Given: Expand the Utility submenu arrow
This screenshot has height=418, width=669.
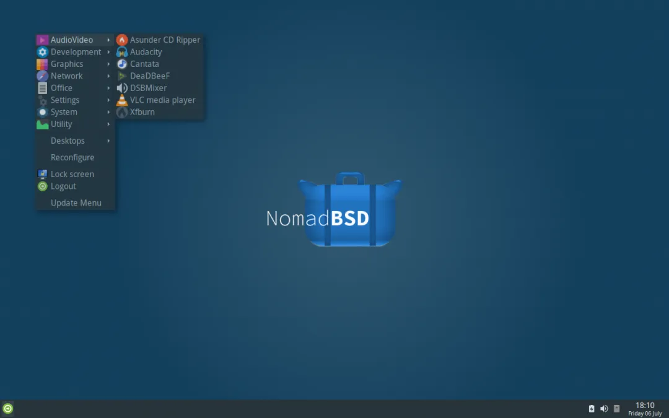Looking at the screenshot, I should [x=108, y=124].
